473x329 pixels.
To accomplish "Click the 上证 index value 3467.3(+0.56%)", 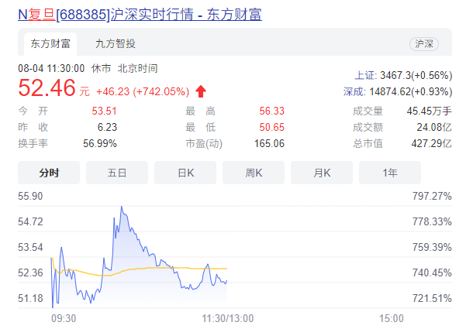I will point(416,75).
